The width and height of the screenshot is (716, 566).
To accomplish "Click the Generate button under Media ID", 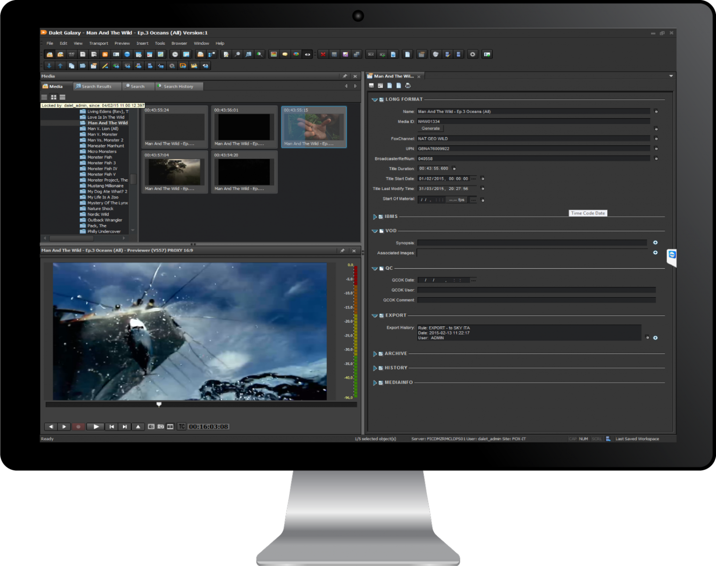I will 431,129.
